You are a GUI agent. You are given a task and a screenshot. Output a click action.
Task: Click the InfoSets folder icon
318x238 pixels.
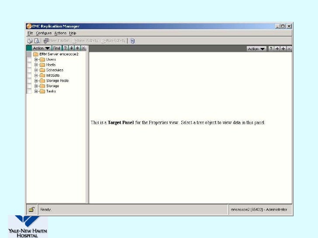tap(42, 75)
